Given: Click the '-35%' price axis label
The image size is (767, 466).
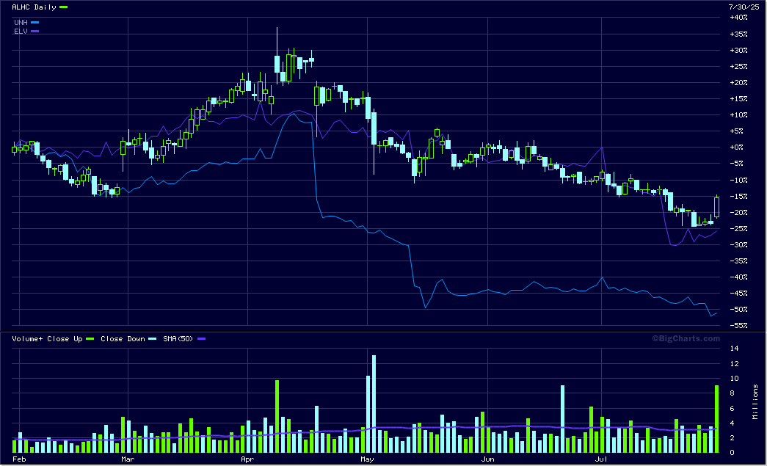Looking at the screenshot, I should pos(738,261).
